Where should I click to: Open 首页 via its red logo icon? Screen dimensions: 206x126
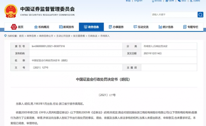click(x=14, y=27)
